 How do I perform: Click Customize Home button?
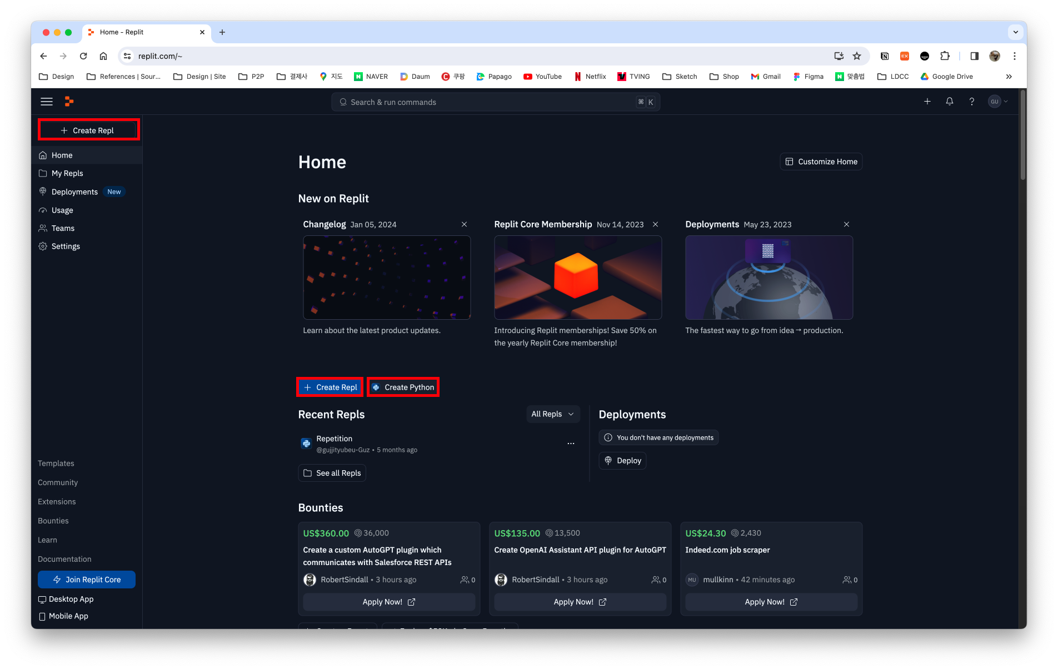tap(821, 162)
